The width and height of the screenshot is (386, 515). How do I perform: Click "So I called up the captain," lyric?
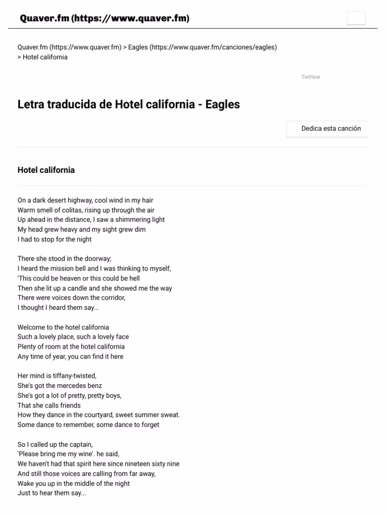(55, 444)
